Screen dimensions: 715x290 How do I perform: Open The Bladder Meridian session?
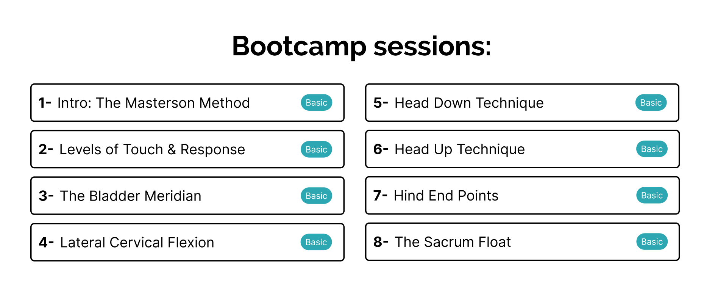click(x=131, y=196)
